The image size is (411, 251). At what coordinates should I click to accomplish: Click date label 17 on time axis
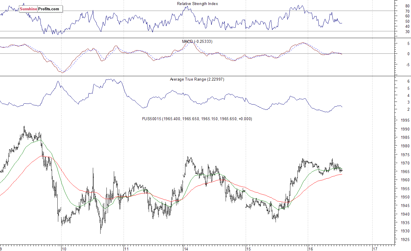(x=375, y=249)
